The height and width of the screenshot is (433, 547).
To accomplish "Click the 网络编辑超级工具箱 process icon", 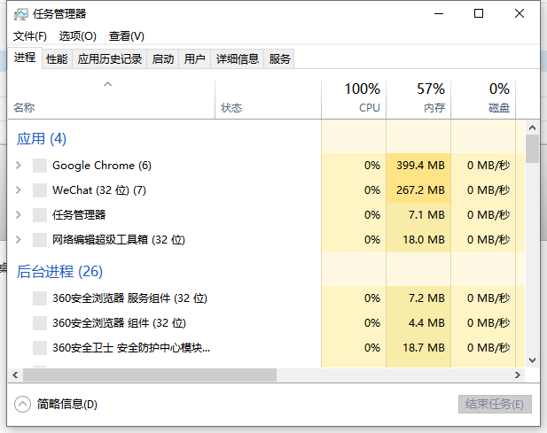I will pyautogui.click(x=39, y=240).
